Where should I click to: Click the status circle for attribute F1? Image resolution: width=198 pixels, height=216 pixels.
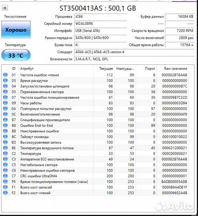point(5,187)
